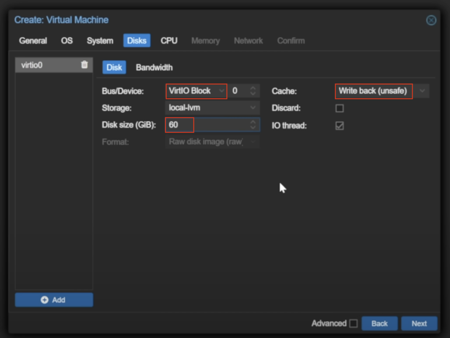
Task: Select the Disks tab
Action: pyautogui.click(x=137, y=41)
